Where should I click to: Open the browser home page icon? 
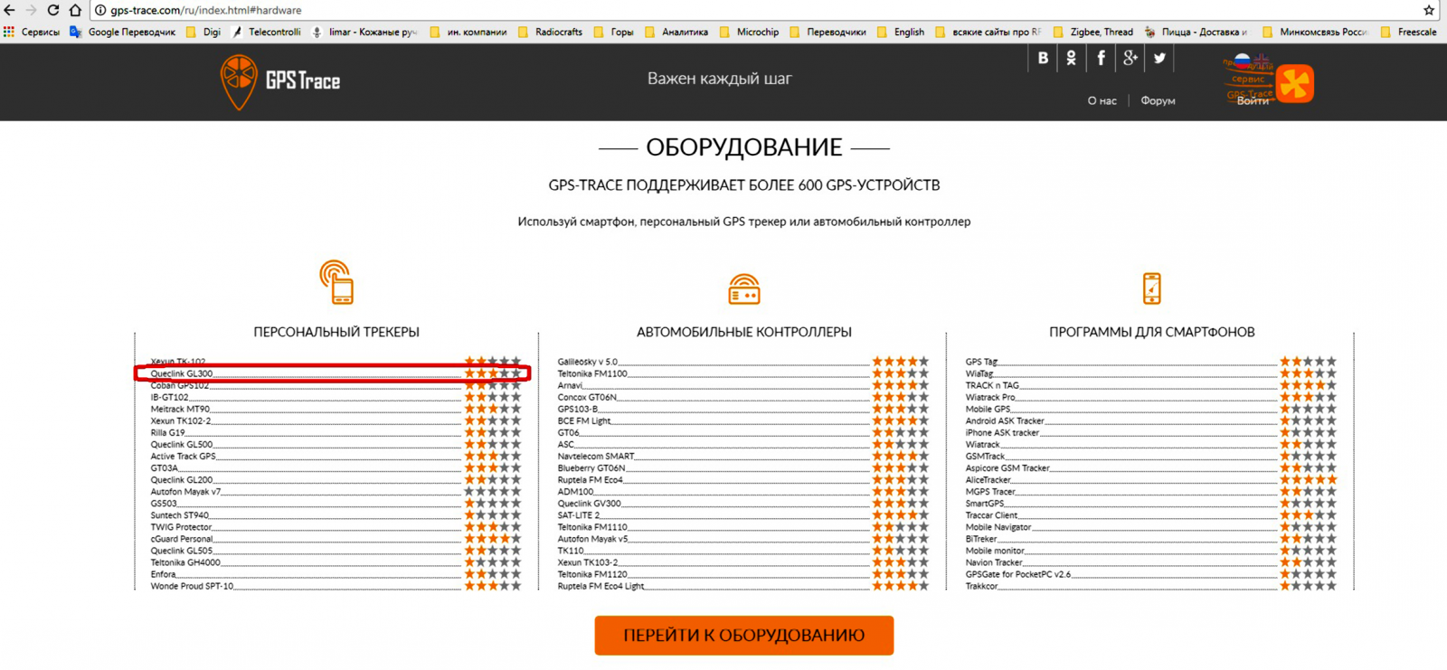75,10
